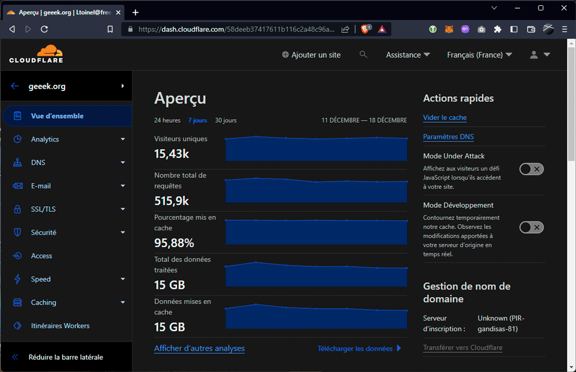This screenshot has width=576, height=372.
Task: Click the Sécurité shield icon
Action: [17, 233]
